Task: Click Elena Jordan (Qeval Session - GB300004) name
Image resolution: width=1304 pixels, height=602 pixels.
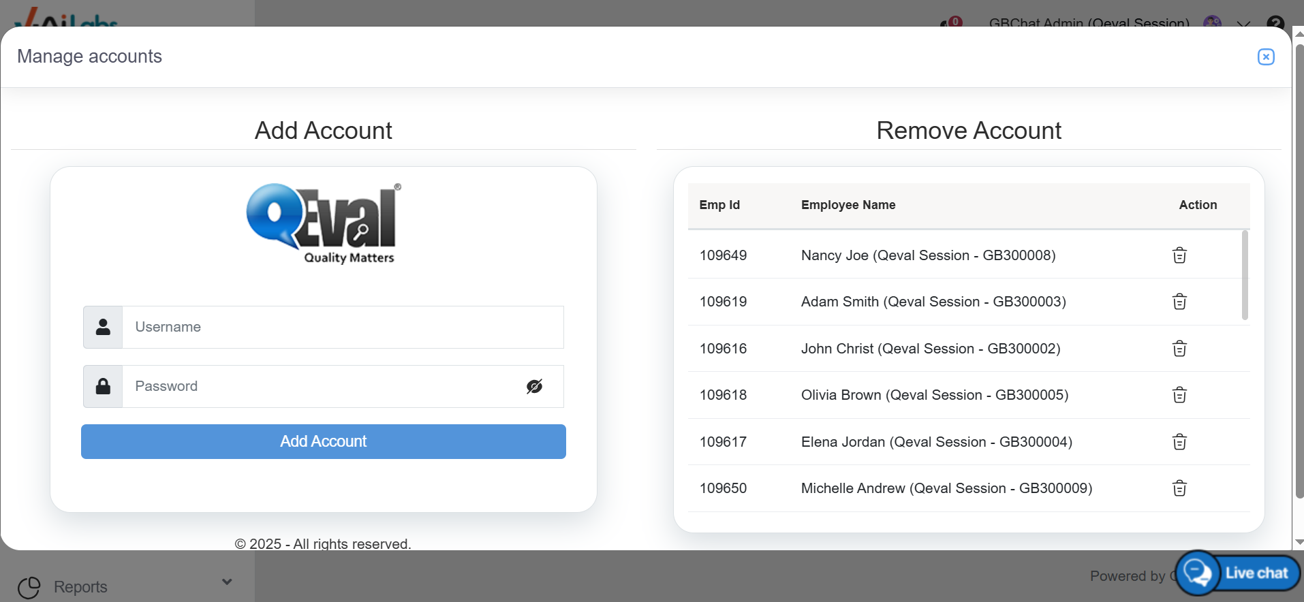Action: tap(937, 442)
